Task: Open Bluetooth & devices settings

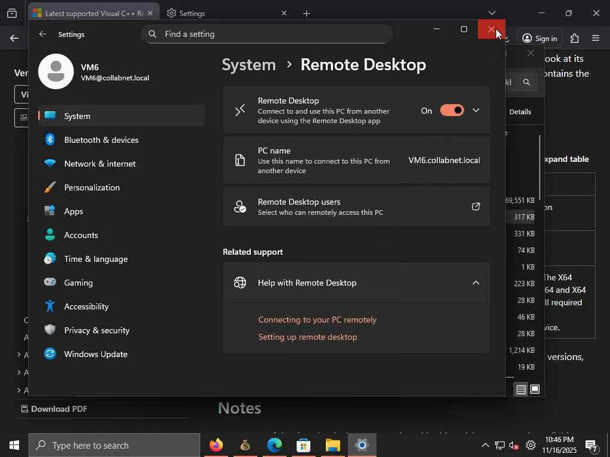Action: 101,140
